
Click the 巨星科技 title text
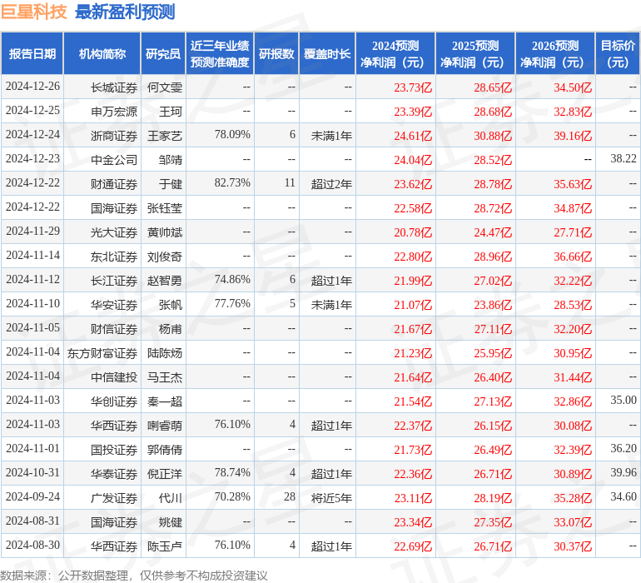coord(34,12)
